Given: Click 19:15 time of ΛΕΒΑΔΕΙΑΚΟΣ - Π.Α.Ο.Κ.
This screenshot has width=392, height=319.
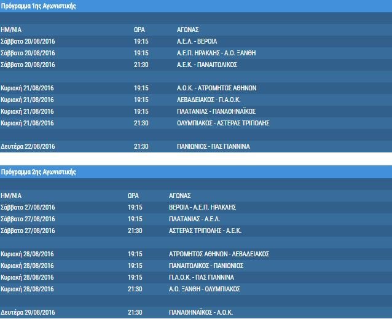Looking at the screenshot, I should click(x=141, y=100).
